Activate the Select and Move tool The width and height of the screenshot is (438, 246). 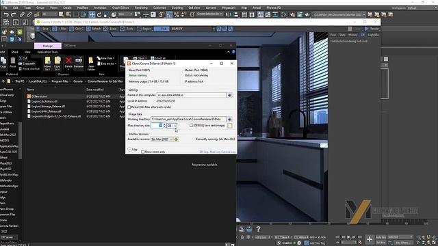[92, 14]
